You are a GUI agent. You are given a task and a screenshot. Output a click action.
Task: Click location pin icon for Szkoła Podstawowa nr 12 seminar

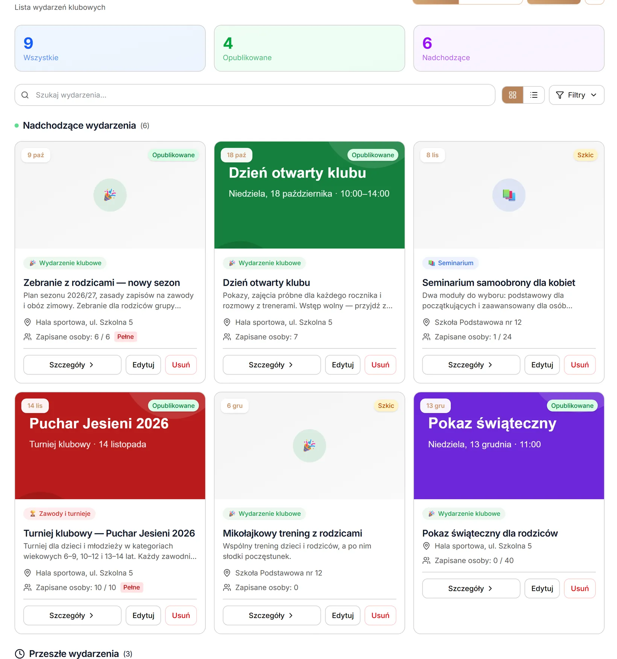point(426,323)
